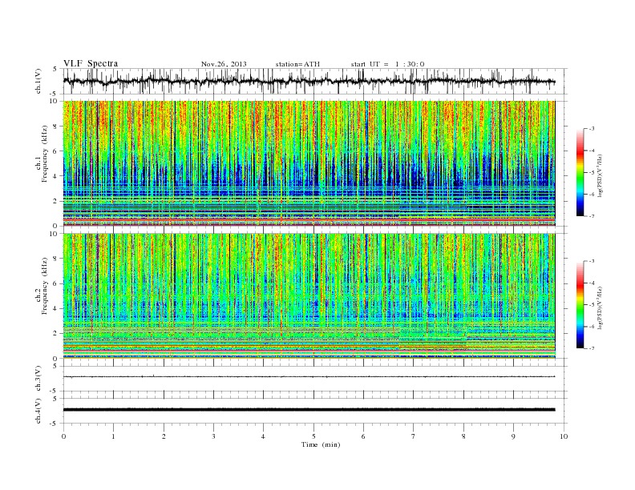This screenshot has height=490, width=635.
Task: Click time axis tick label "1"
Action: pos(114,436)
